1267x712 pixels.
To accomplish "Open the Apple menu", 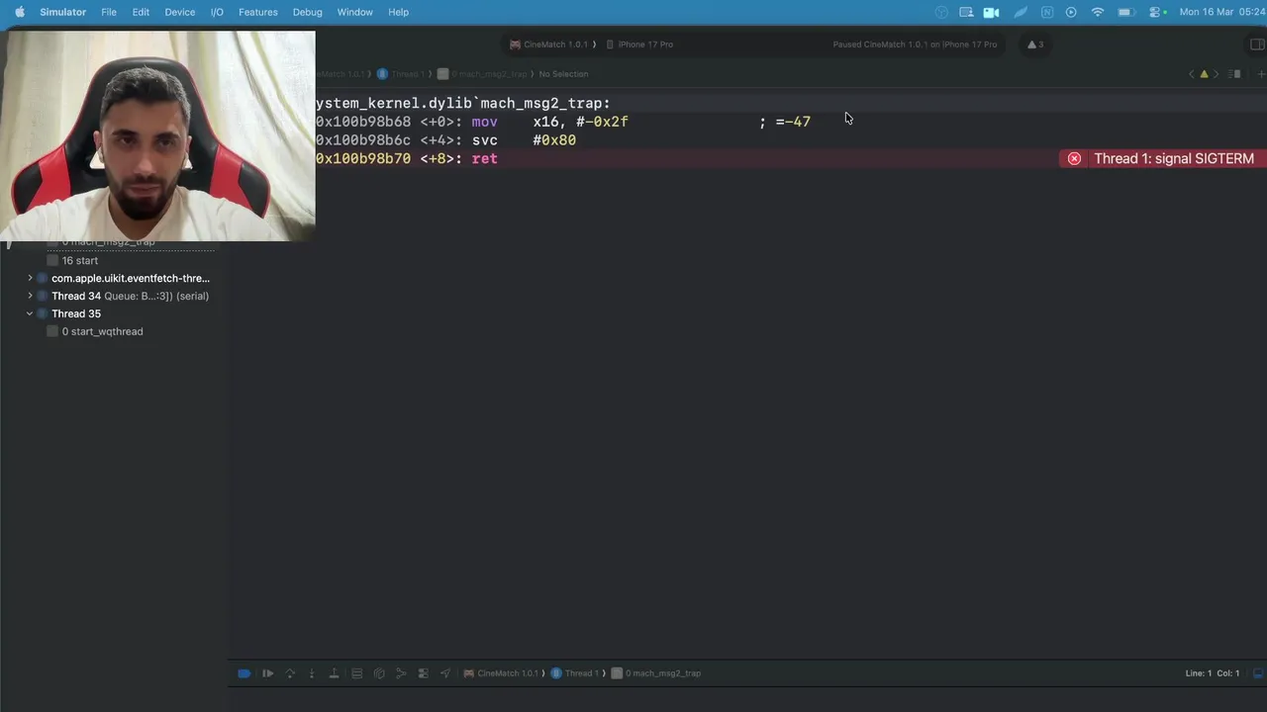I will [19, 12].
